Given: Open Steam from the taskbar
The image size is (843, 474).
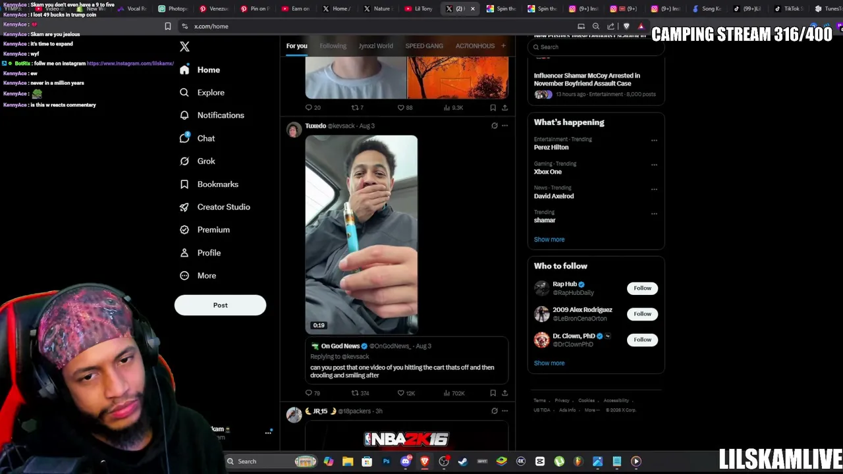Looking at the screenshot, I should 463,461.
